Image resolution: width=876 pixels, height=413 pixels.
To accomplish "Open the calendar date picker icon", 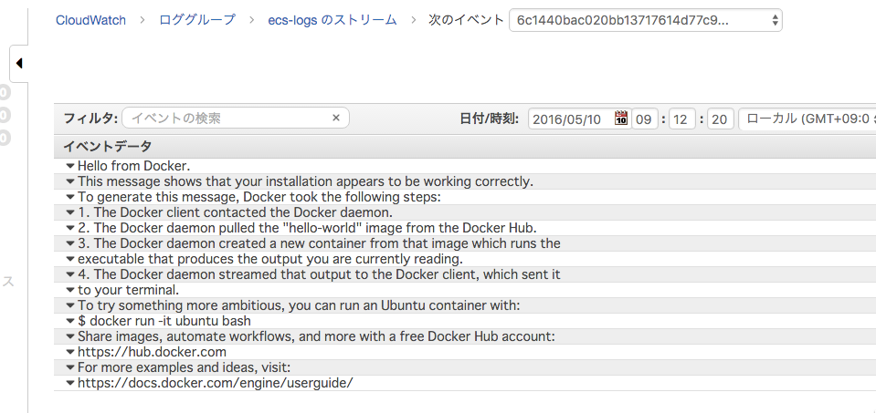I will click(x=621, y=119).
